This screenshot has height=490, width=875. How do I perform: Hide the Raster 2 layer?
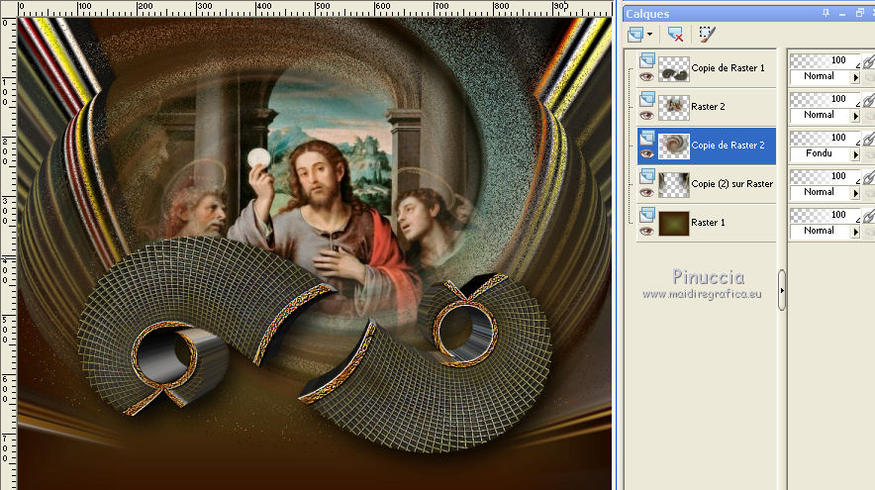click(x=646, y=116)
